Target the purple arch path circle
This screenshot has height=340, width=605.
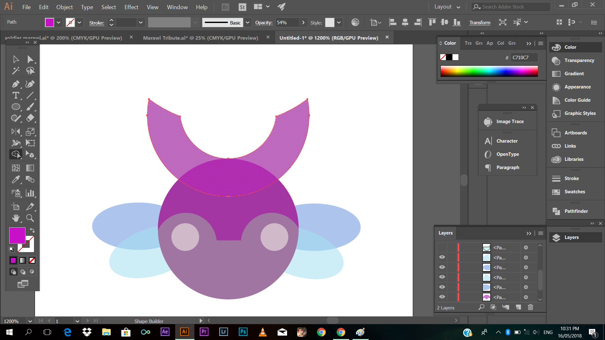point(526,297)
